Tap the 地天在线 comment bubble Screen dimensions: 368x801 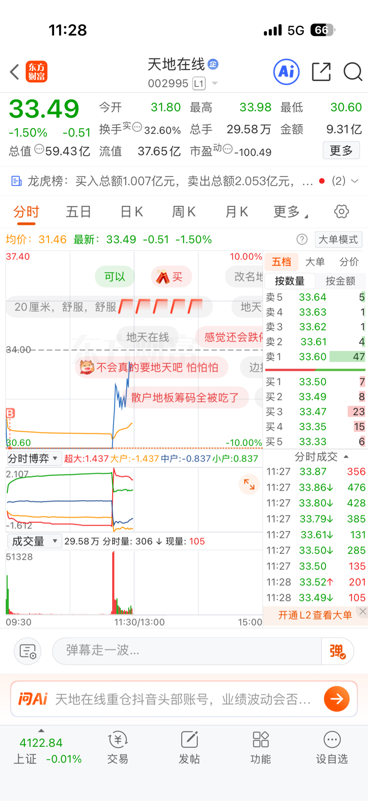pyautogui.click(x=148, y=337)
